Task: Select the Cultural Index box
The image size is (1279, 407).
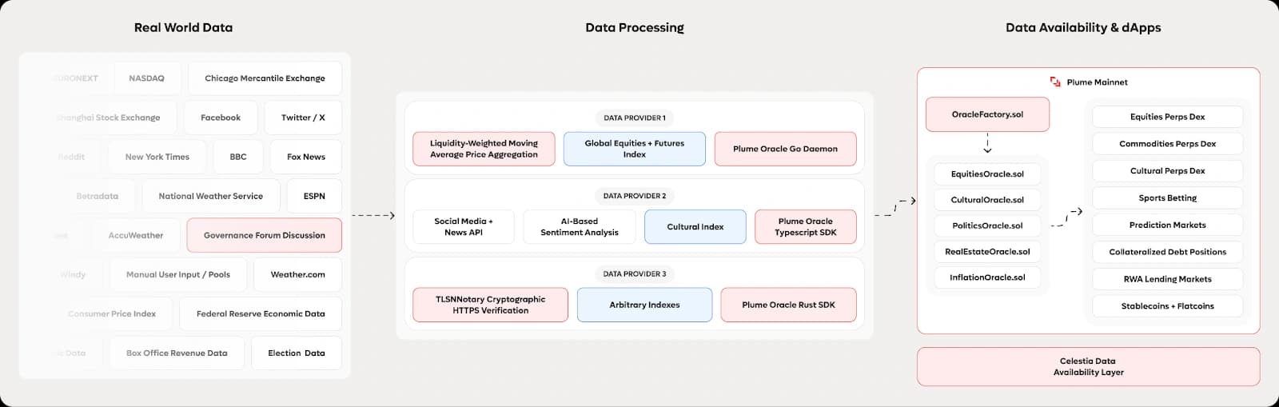Action: [695, 227]
